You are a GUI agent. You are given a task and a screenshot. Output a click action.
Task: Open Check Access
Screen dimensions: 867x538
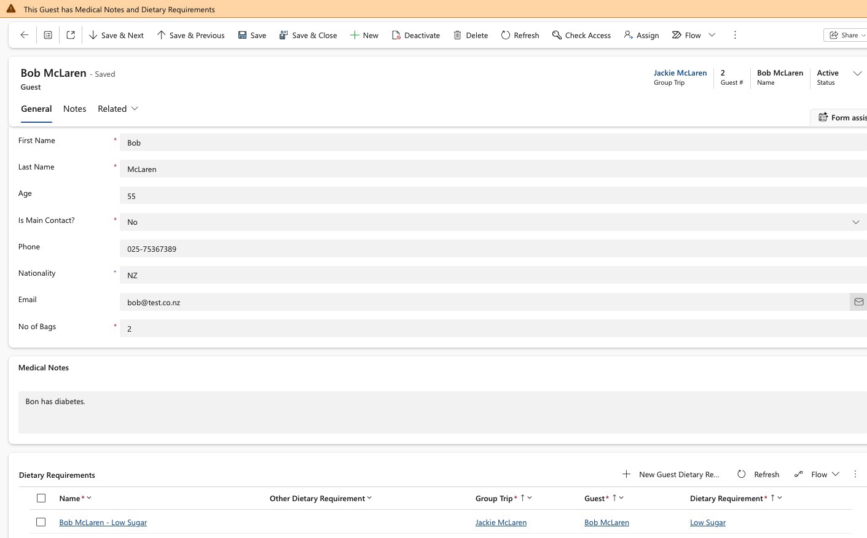click(x=581, y=35)
